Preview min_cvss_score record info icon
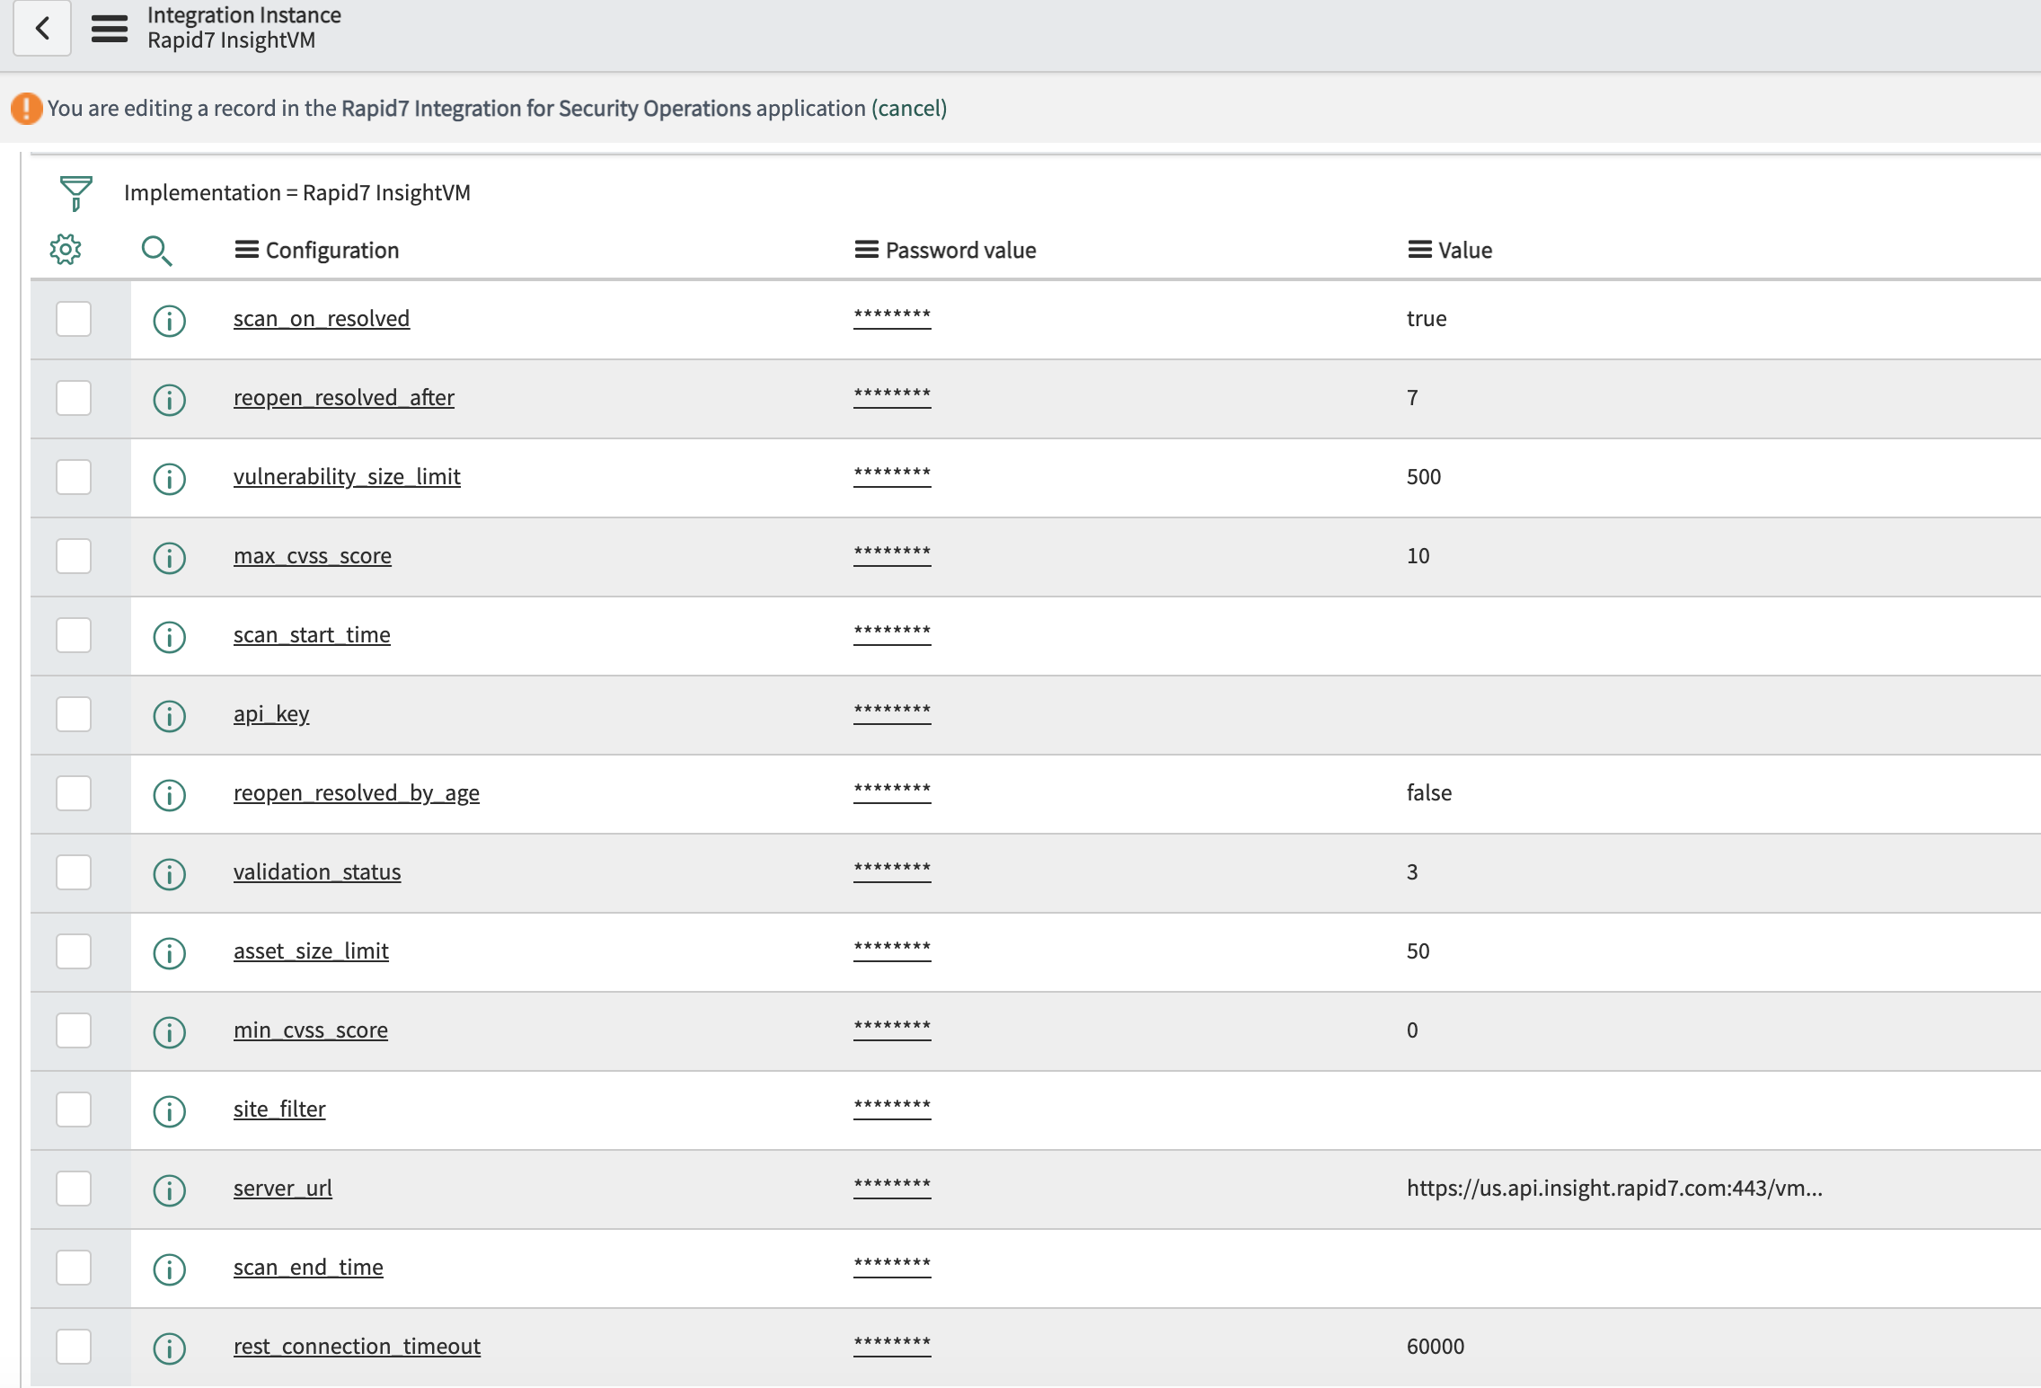Image resolution: width=2041 pixels, height=1388 pixels. tap(170, 1031)
